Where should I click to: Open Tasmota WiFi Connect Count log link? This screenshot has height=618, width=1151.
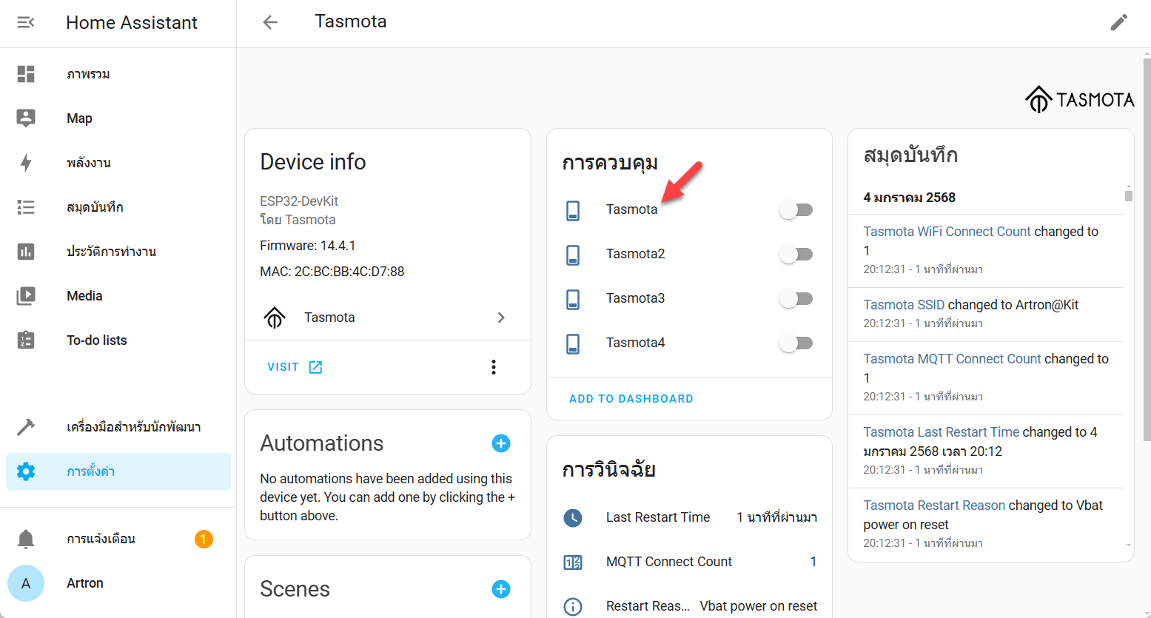point(947,232)
